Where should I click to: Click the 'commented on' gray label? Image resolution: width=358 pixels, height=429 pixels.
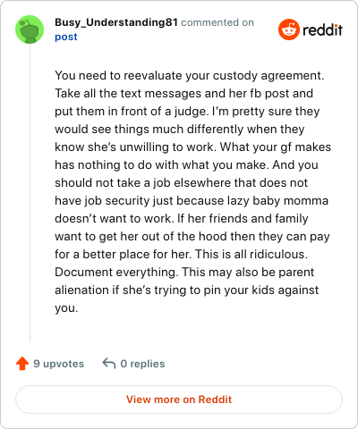coord(217,22)
